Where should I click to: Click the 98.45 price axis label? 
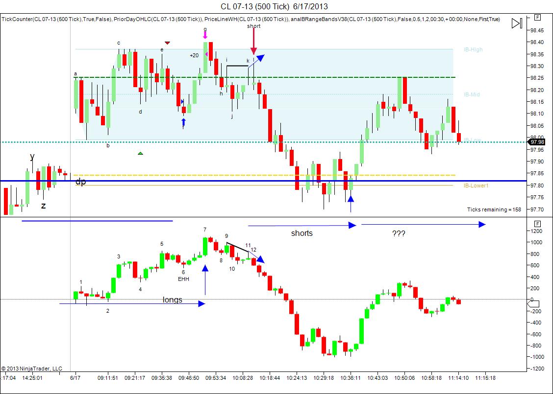point(537,30)
